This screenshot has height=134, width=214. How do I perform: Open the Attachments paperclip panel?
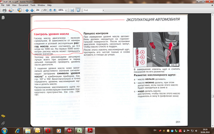click(3, 123)
